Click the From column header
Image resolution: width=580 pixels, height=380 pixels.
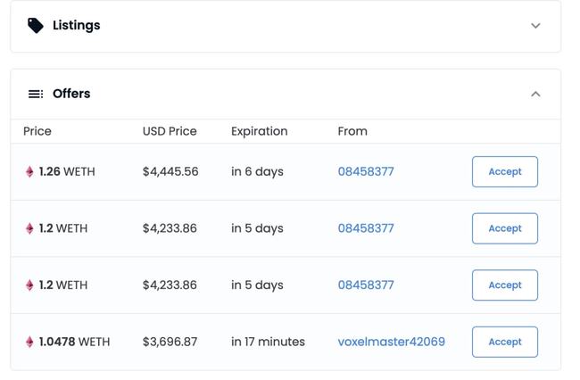tap(352, 131)
